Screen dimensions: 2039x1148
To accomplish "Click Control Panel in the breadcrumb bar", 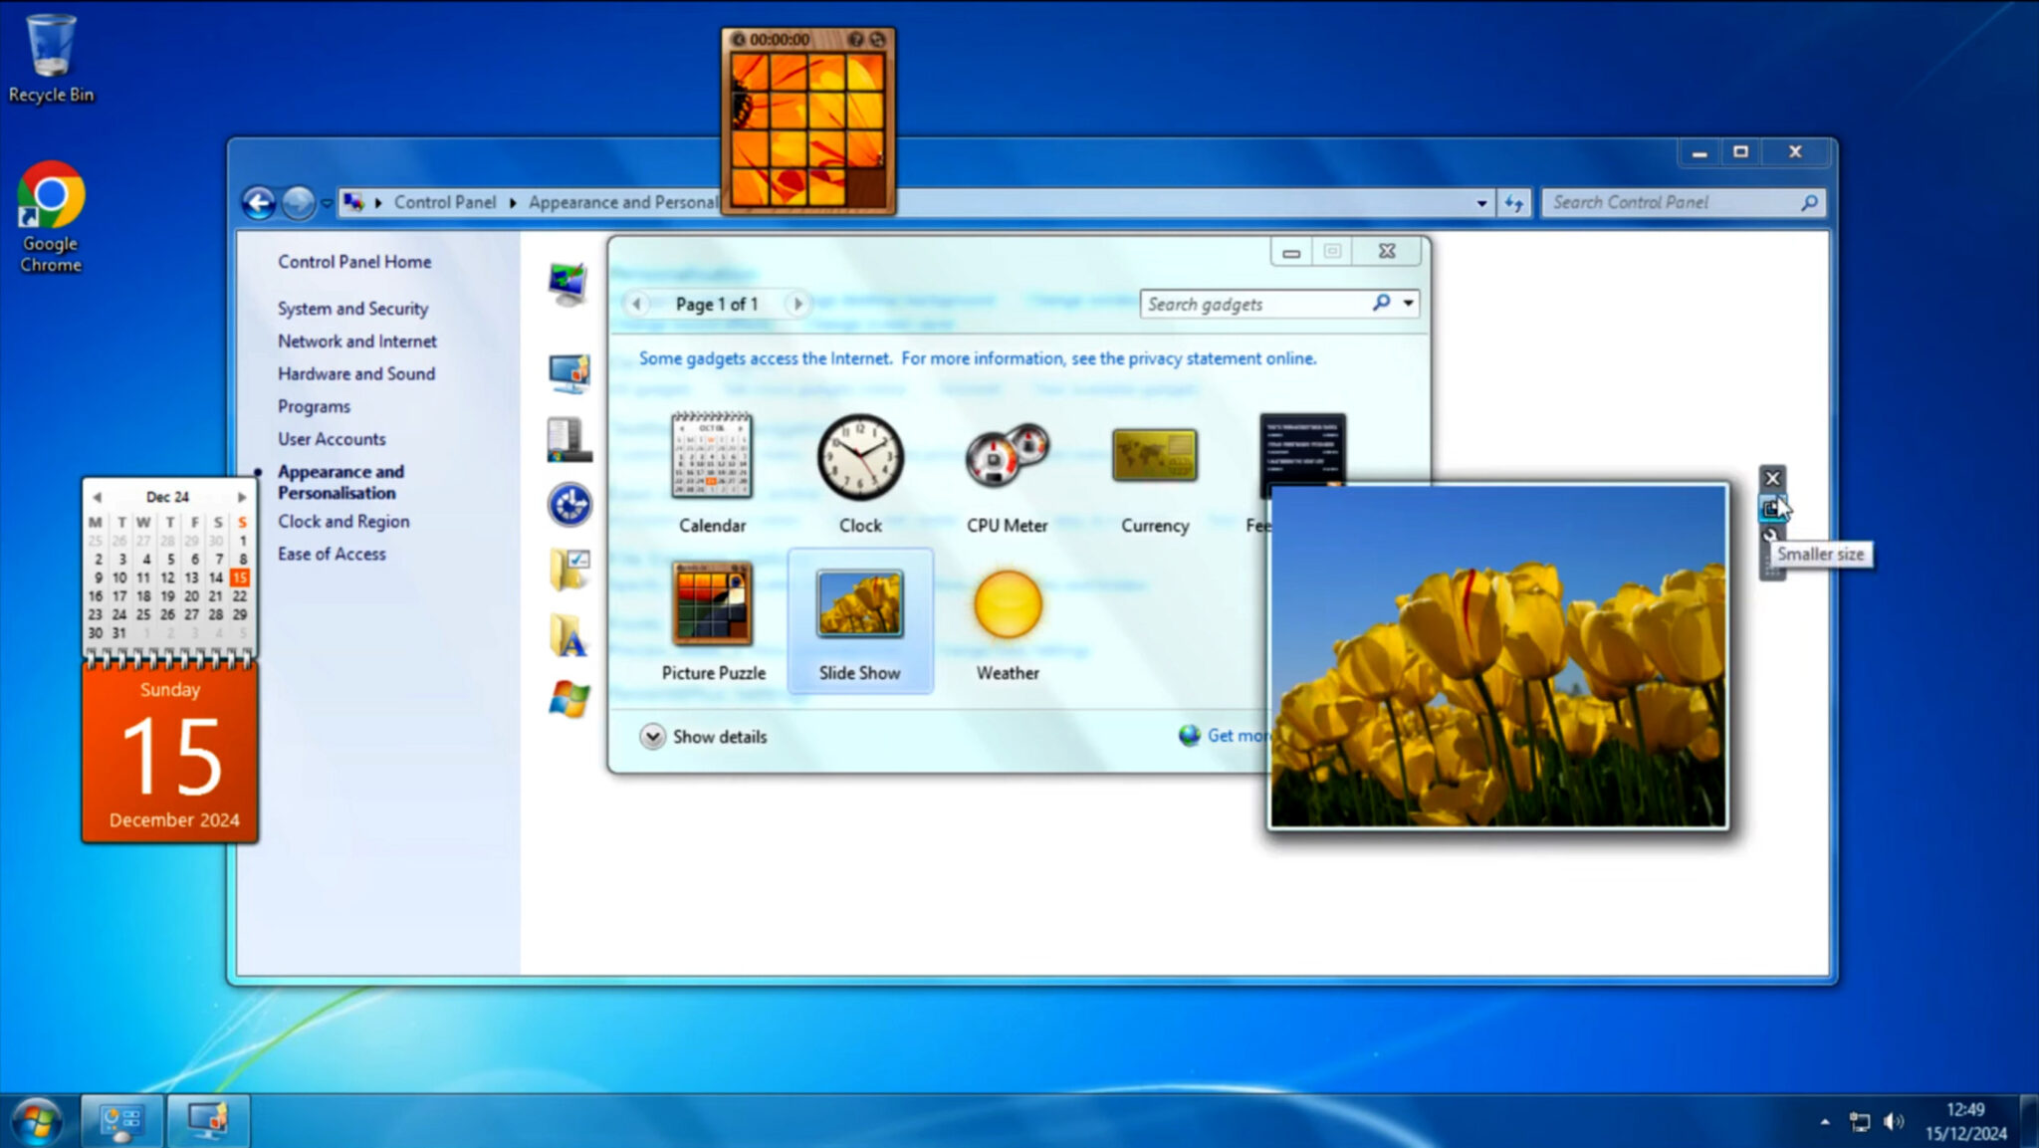I will point(445,202).
